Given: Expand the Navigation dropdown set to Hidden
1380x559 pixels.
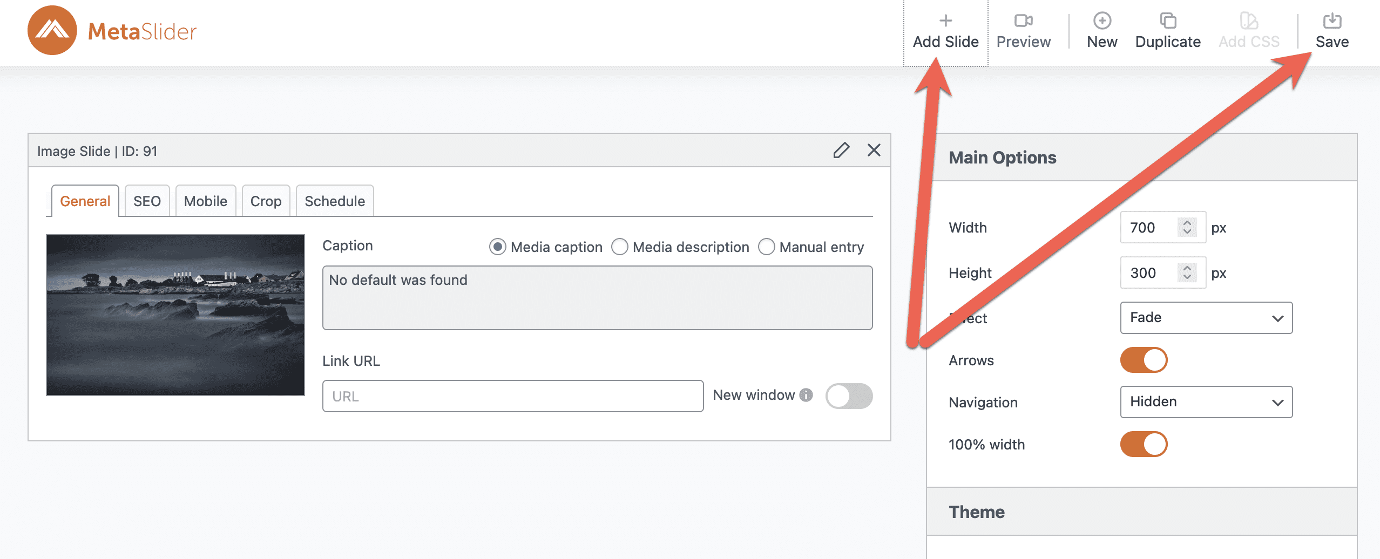Looking at the screenshot, I should coord(1206,402).
